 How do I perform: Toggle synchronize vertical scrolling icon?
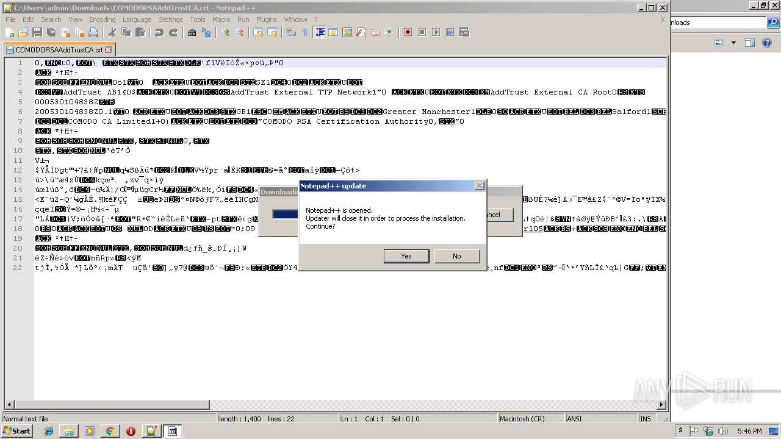point(258,32)
